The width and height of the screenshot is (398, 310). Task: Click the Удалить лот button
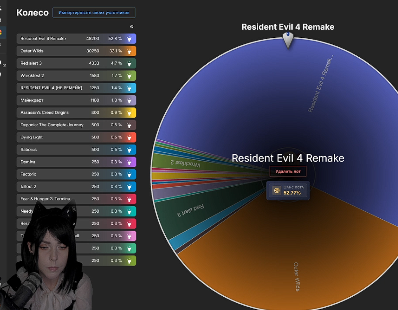coord(288,171)
